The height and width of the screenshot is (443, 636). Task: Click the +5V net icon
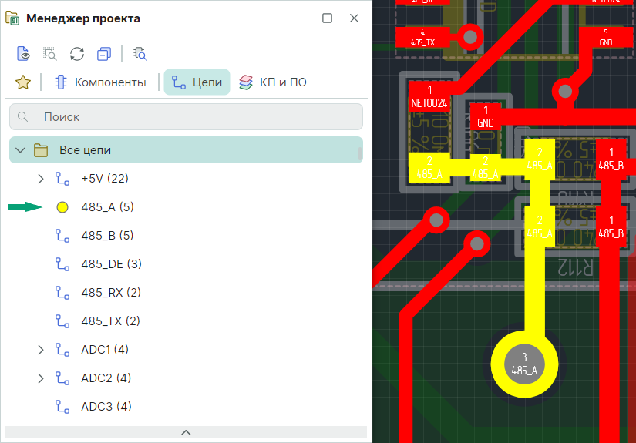click(x=62, y=179)
